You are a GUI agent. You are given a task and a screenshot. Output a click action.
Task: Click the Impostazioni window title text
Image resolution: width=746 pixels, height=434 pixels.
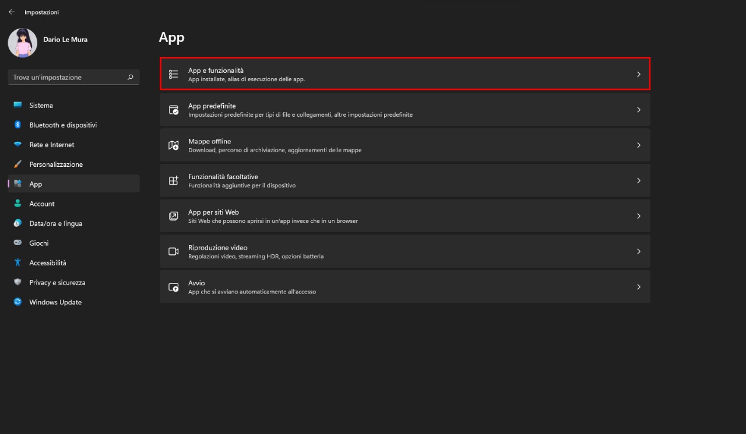click(41, 12)
